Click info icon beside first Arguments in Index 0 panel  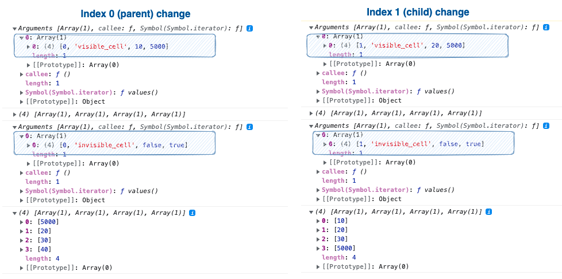(249, 28)
